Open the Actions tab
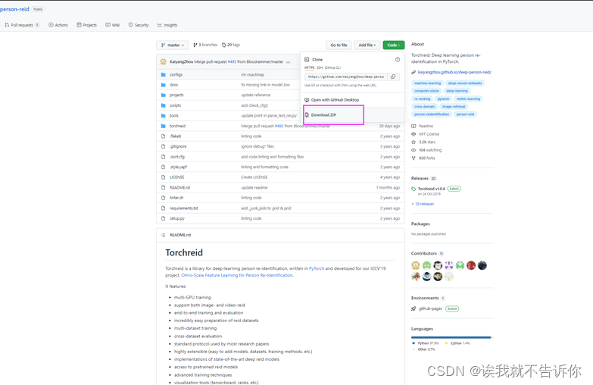 tap(58, 25)
